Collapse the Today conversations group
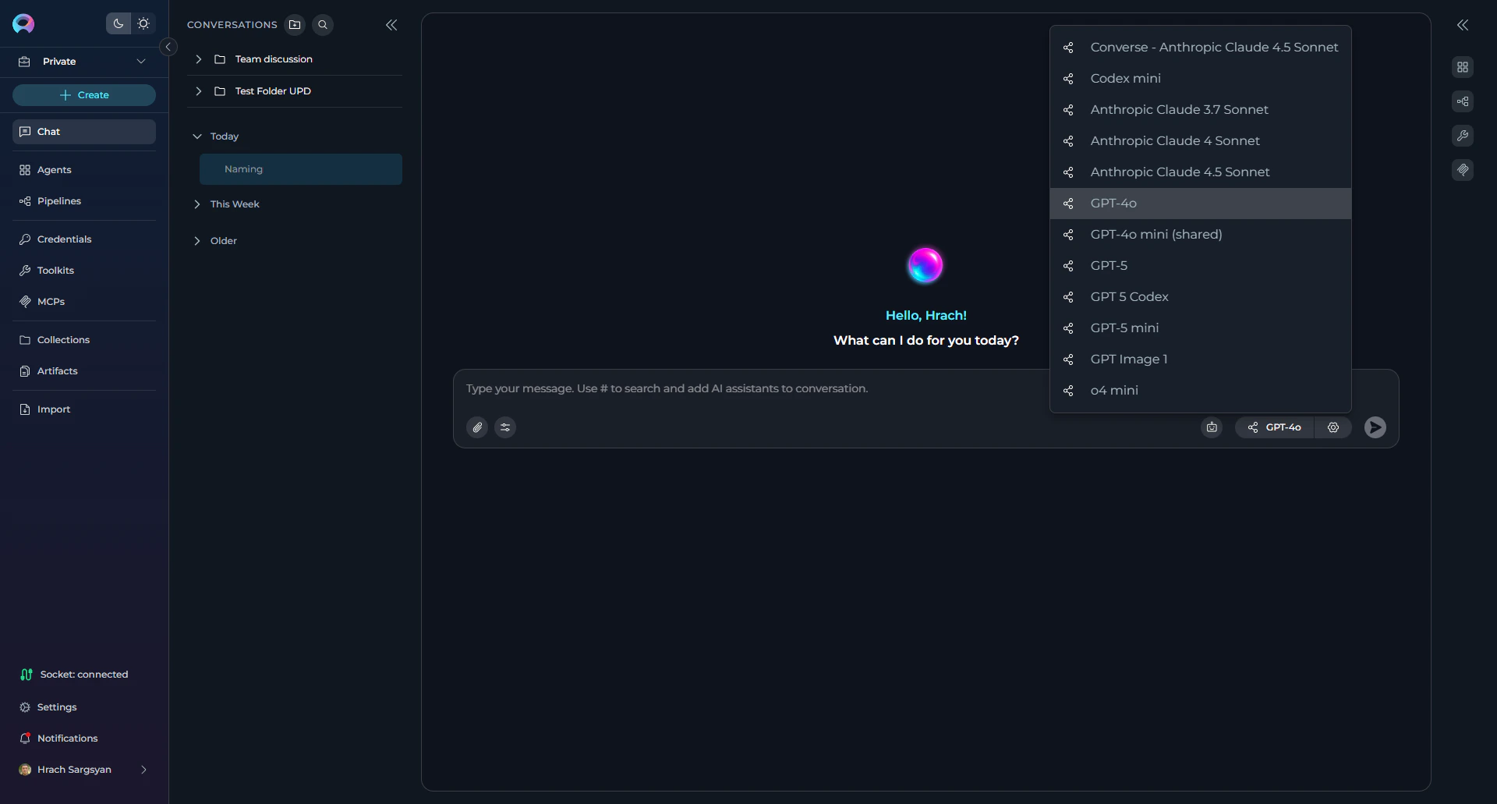The height and width of the screenshot is (804, 1497). tap(198, 136)
